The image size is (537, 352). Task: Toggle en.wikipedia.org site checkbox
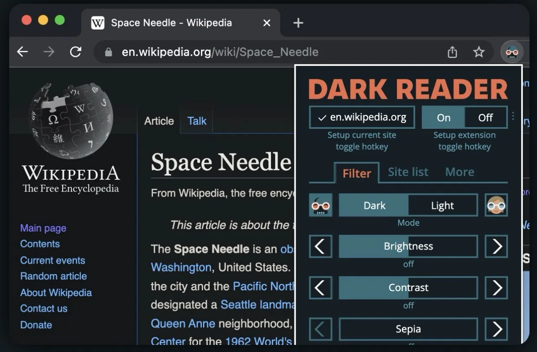pos(362,117)
